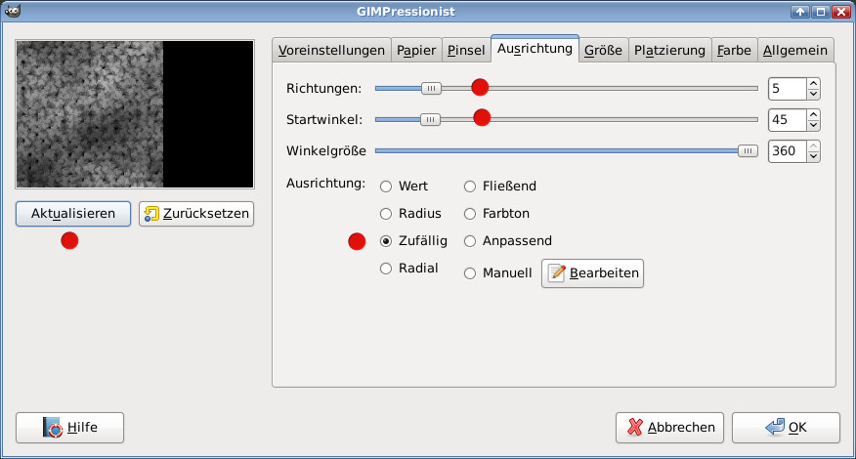Select the Wert orientation radio button
The height and width of the screenshot is (459, 856).
[386, 187]
